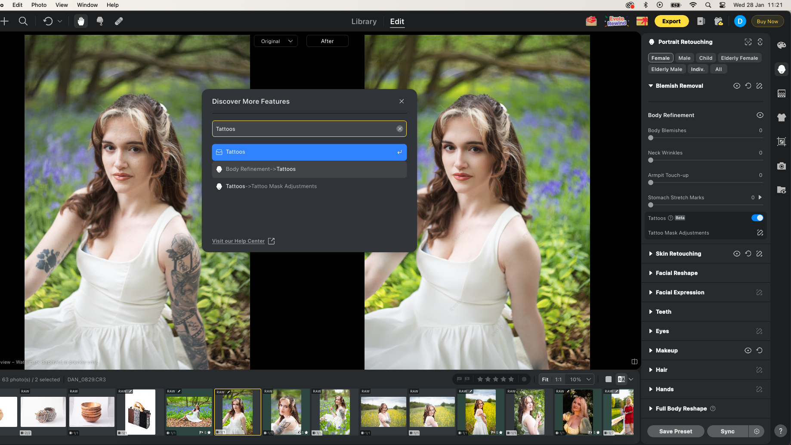Select the DAN_0829 photo thumbnail in filmstrip
This screenshot has height=445, width=791.
point(238,411)
